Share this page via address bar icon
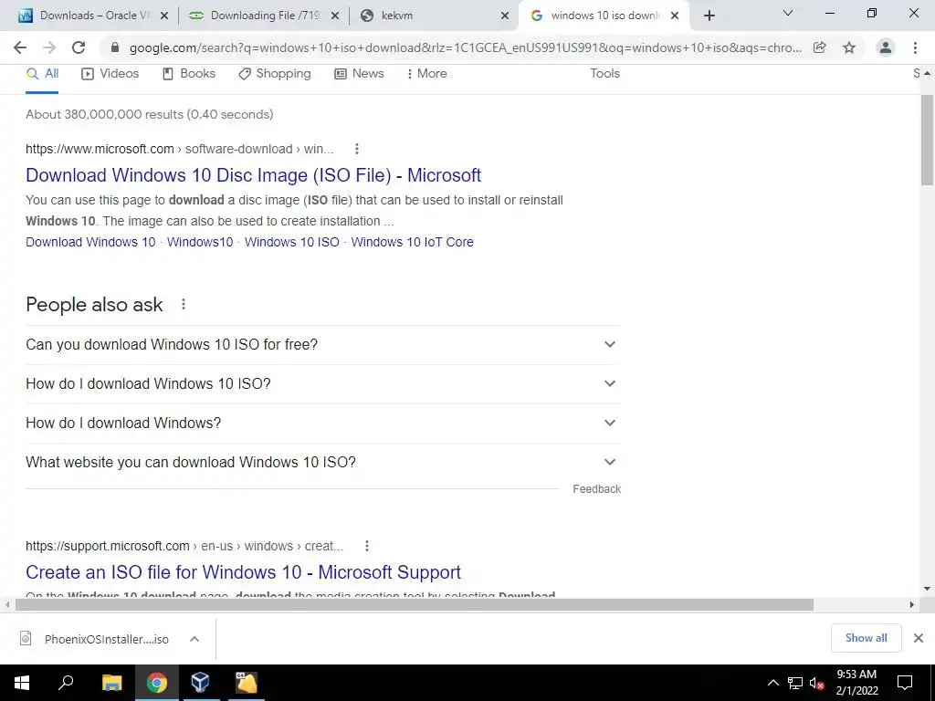 point(820,47)
